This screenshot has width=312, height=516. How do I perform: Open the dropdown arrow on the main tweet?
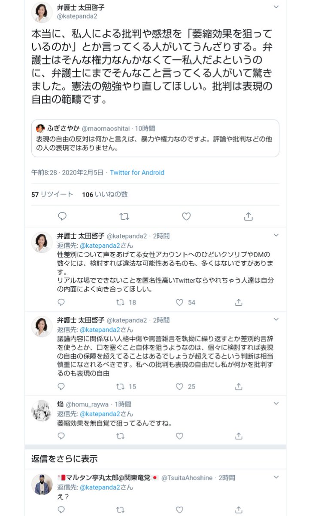[276, 8]
